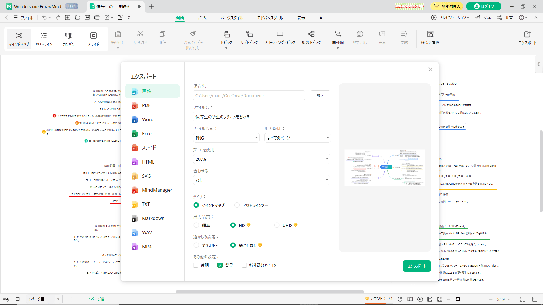Click the green Export button in dialog
This screenshot has height=305, width=543.
(x=417, y=266)
